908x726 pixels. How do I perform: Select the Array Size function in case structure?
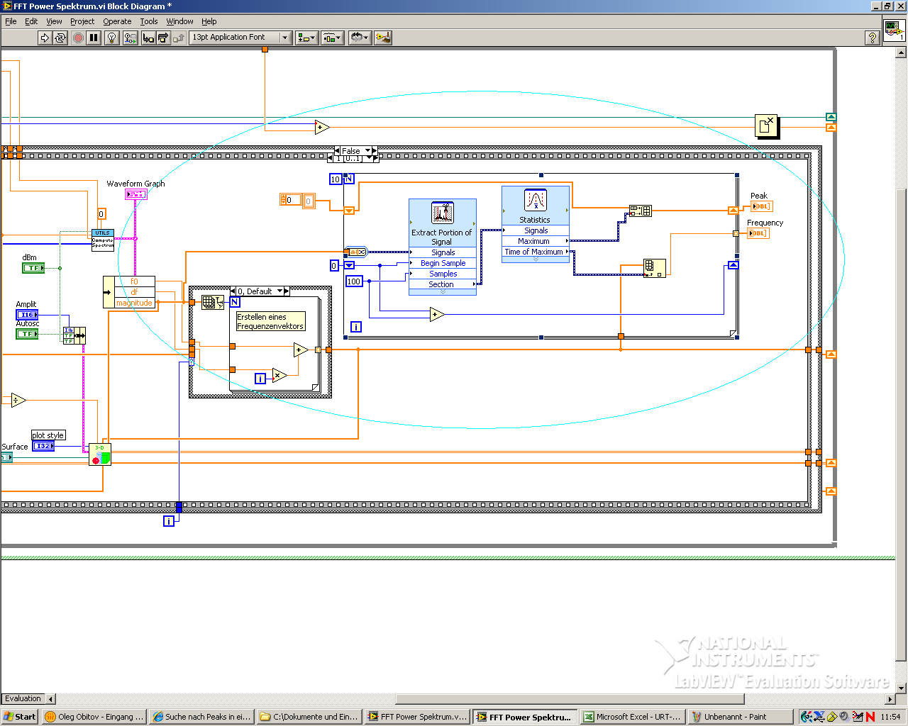point(213,303)
